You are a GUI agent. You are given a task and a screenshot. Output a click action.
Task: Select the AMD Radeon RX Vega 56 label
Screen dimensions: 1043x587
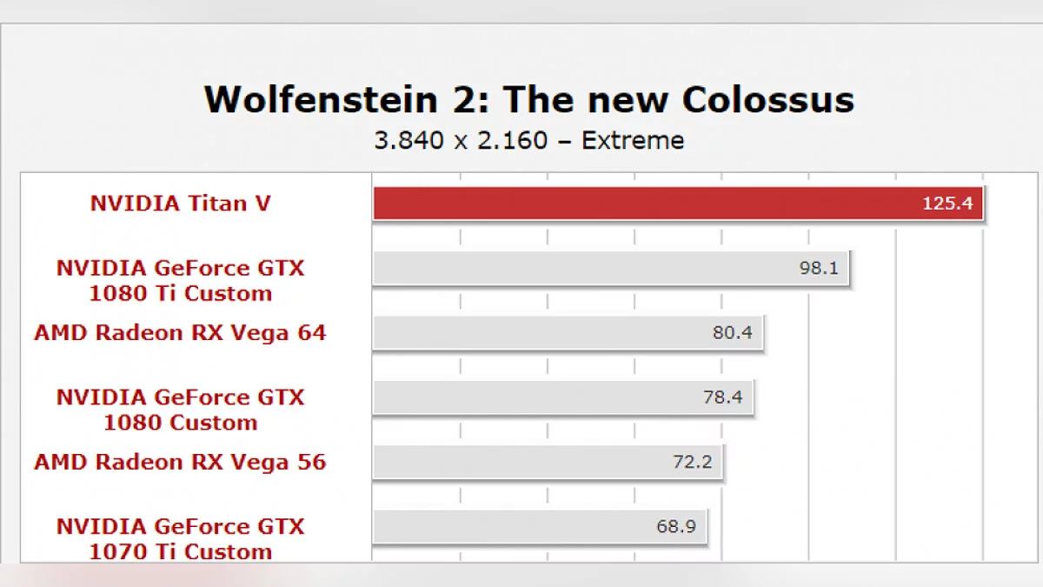[x=181, y=462]
